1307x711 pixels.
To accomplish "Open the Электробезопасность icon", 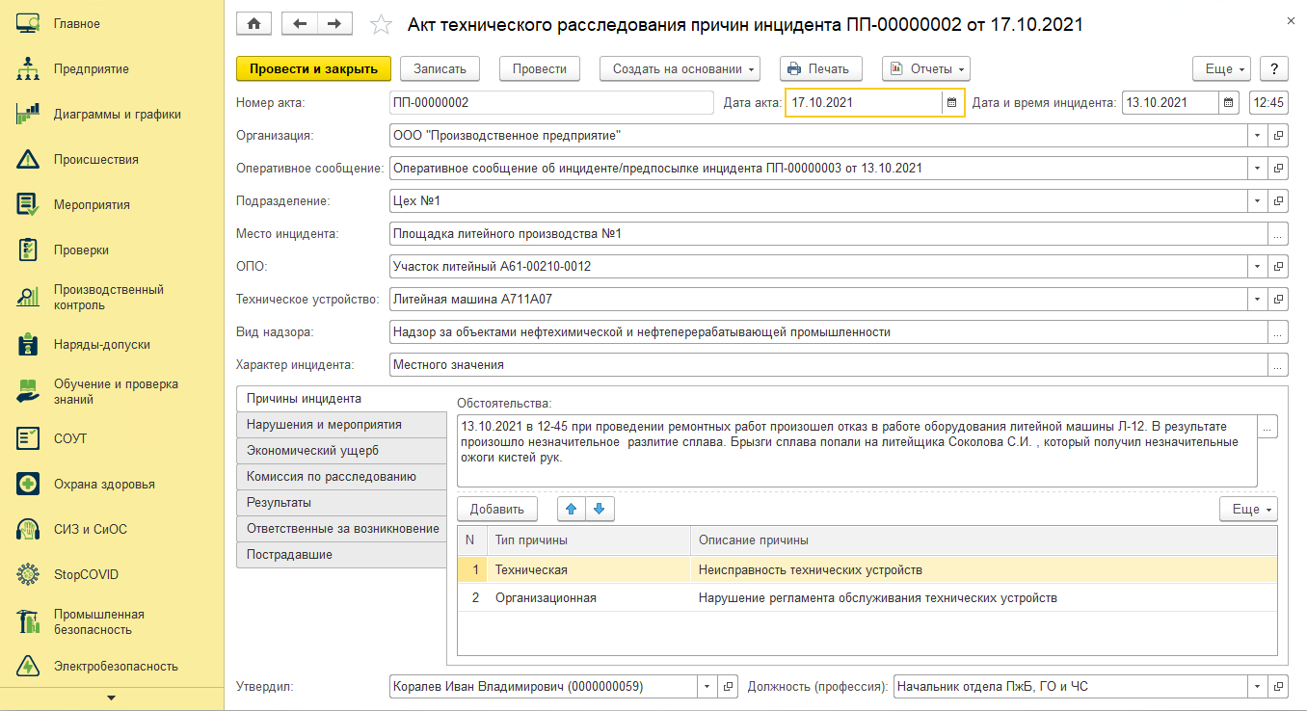I will point(28,666).
